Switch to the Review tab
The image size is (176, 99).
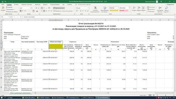click(55, 5)
